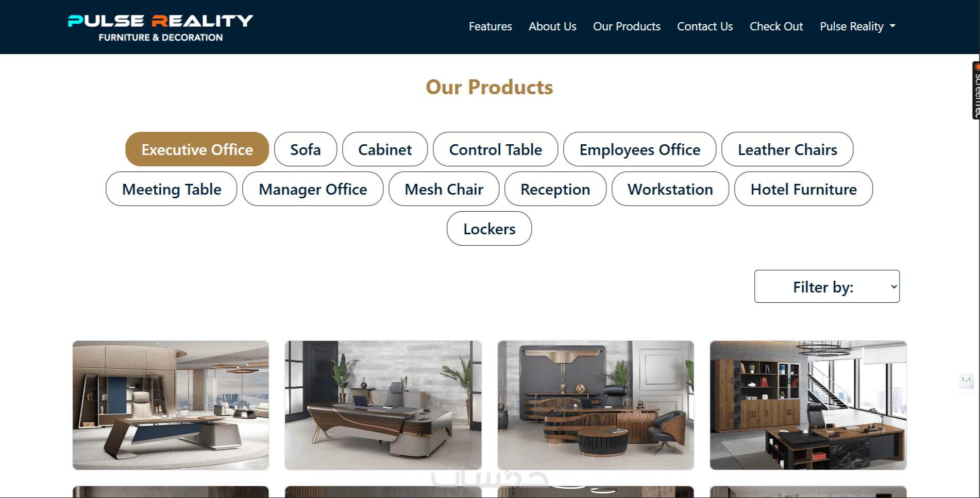The height and width of the screenshot is (498, 980).
Task: Click the Pulse Reality logo
Action: click(160, 28)
